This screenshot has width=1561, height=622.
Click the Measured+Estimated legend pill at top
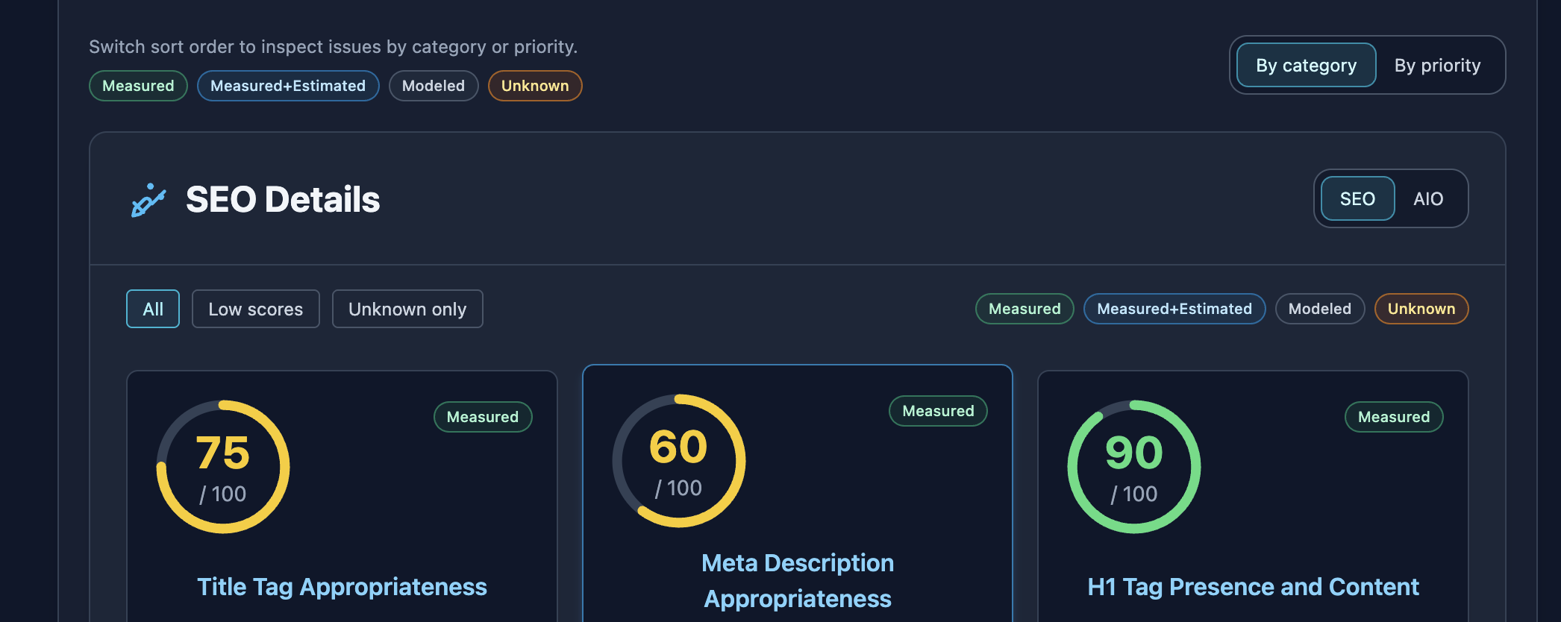[x=288, y=85]
